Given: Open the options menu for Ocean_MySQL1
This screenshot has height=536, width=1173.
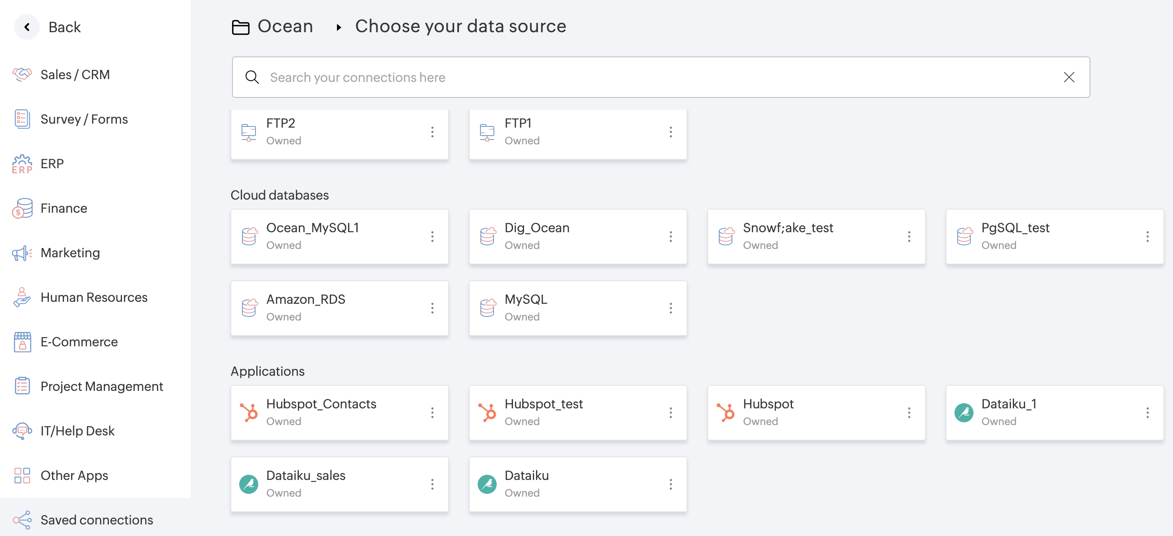Looking at the screenshot, I should (x=432, y=236).
